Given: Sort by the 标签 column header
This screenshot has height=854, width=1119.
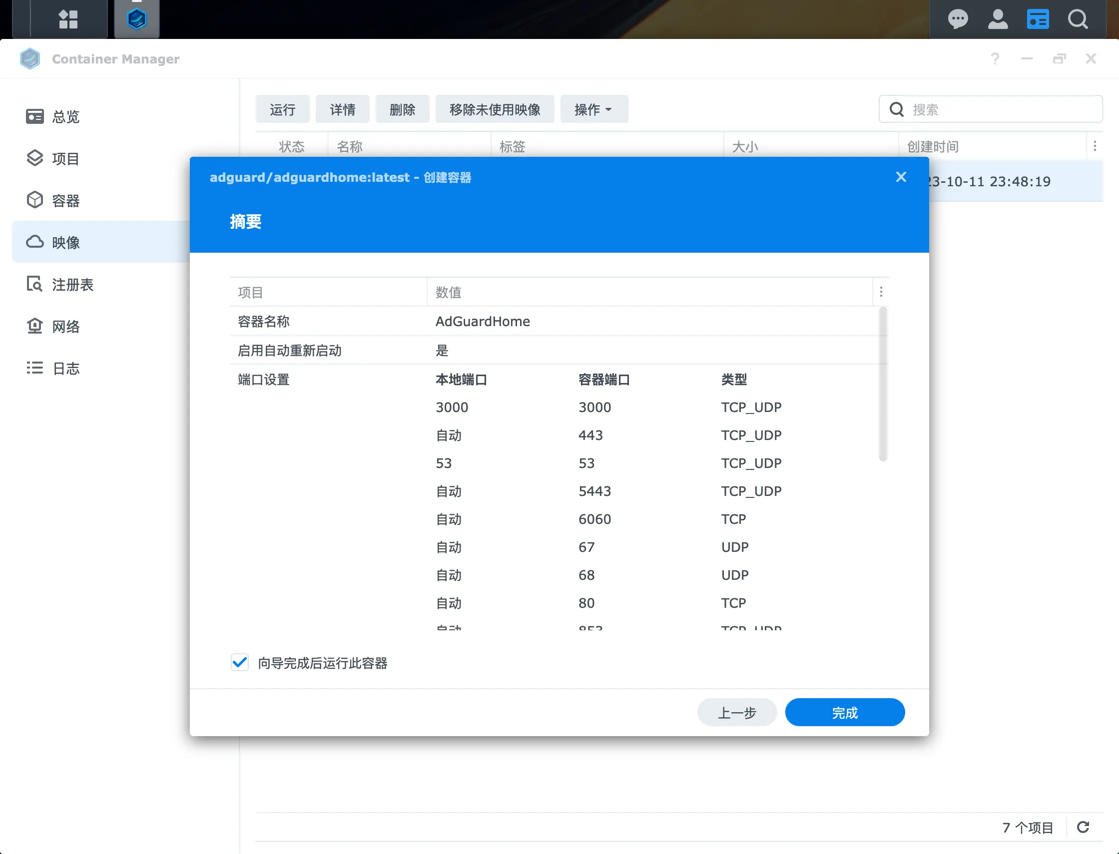Looking at the screenshot, I should point(607,147).
